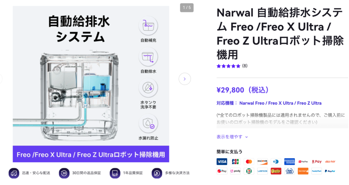Click the five-star rating
This screenshot has width=349, height=185.
[229, 66]
